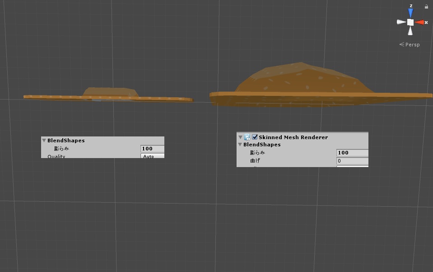Click the blue Z axis cone on gizmo
The height and width of the screenshot is (272, 433).
(x=410, y=13)
